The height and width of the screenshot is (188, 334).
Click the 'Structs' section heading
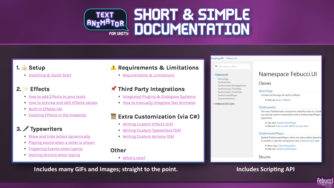[264, 157]
